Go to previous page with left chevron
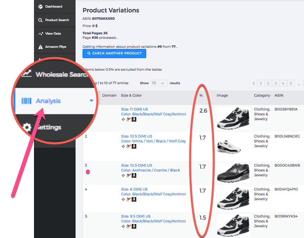This screenshot has height=238, width=304. (x=254, y=83)
